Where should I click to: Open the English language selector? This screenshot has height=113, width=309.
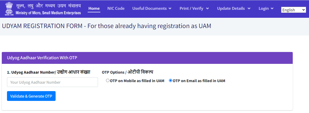(293, 10)
